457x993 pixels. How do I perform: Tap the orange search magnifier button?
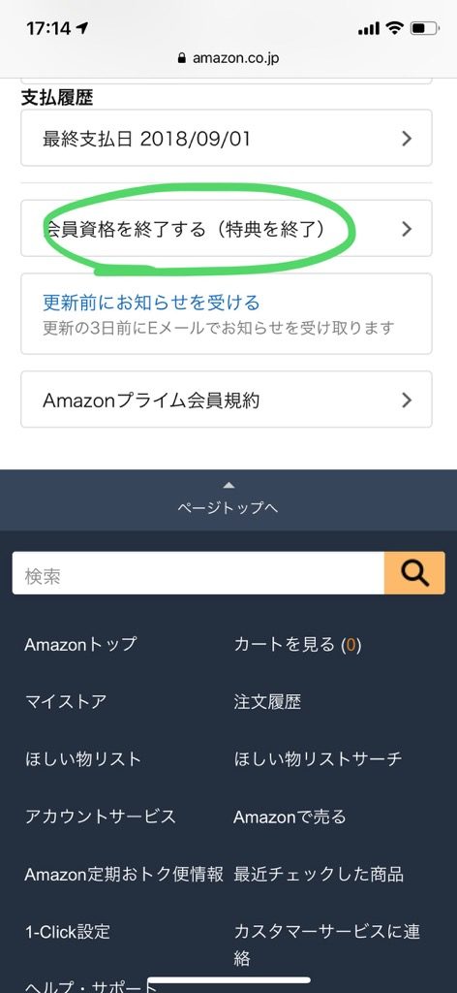tap(414, 573)
